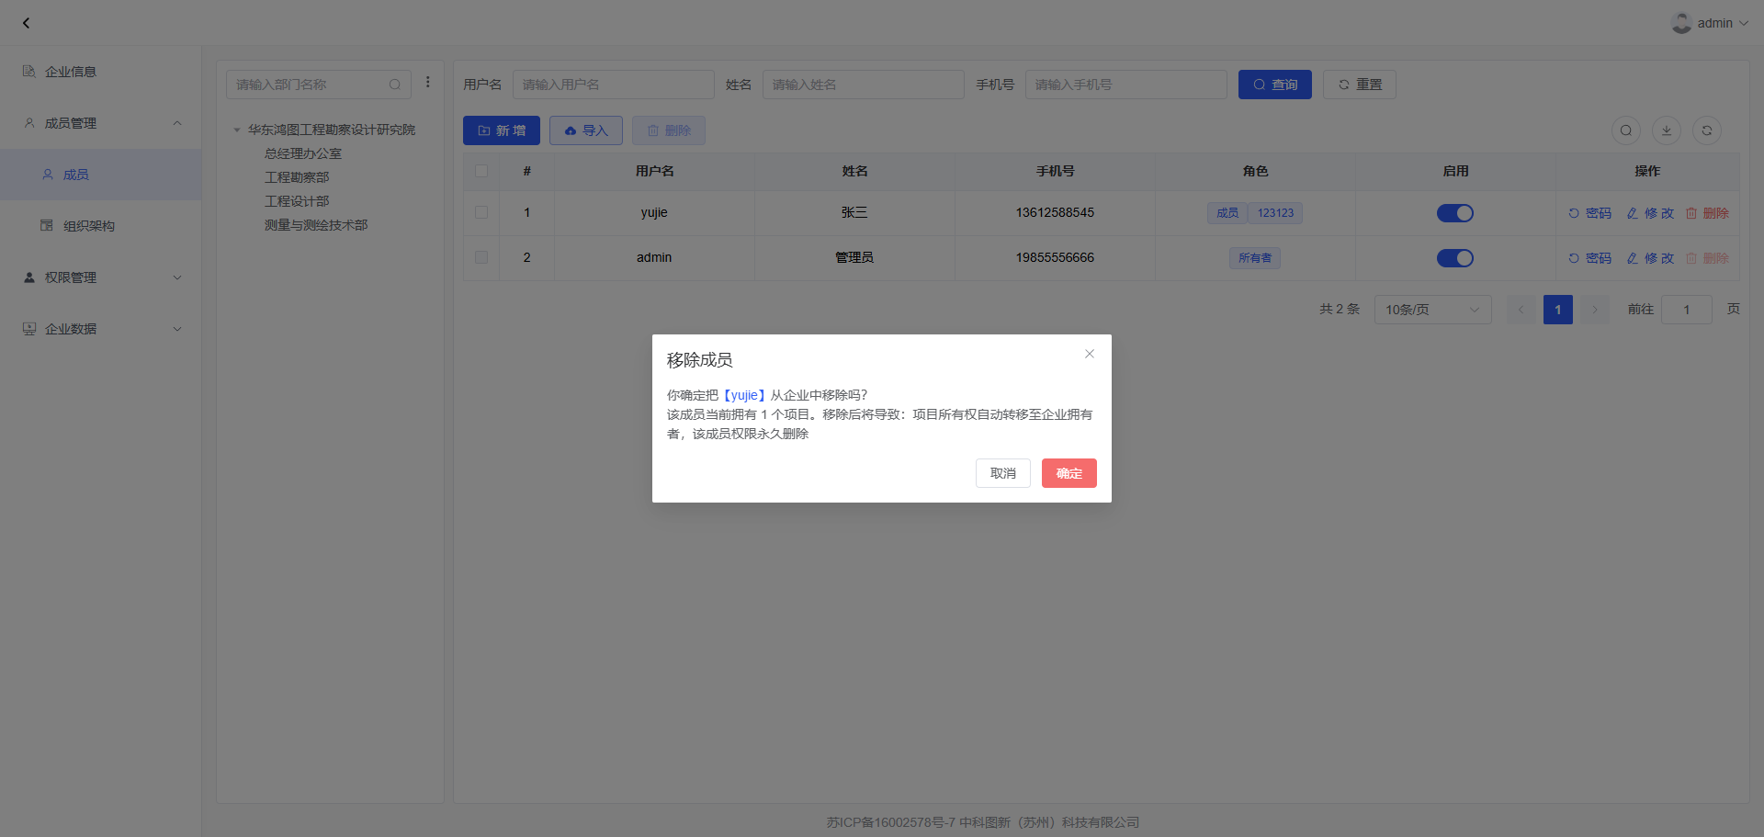Screen dimensions: 1764x837
Task: Reset the password for user yujie
Action: click(1589, 213)
